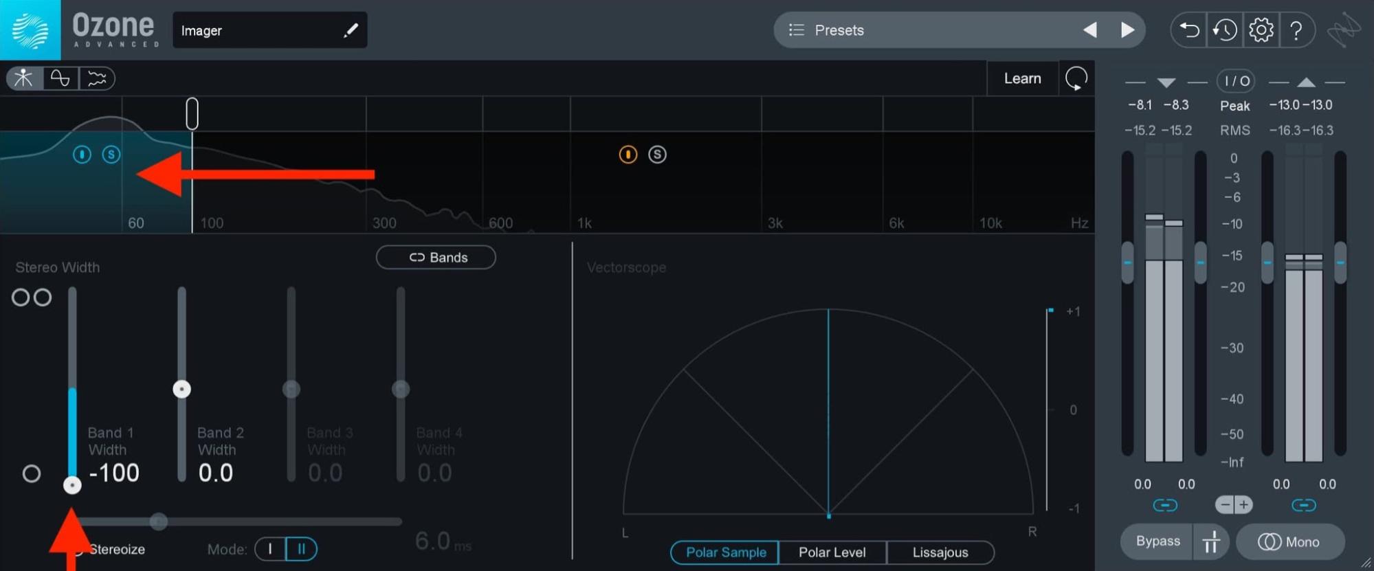This screenshot has width=1374, height=571.
Task: Click the Learn button
Action: tap(1022, 78)
